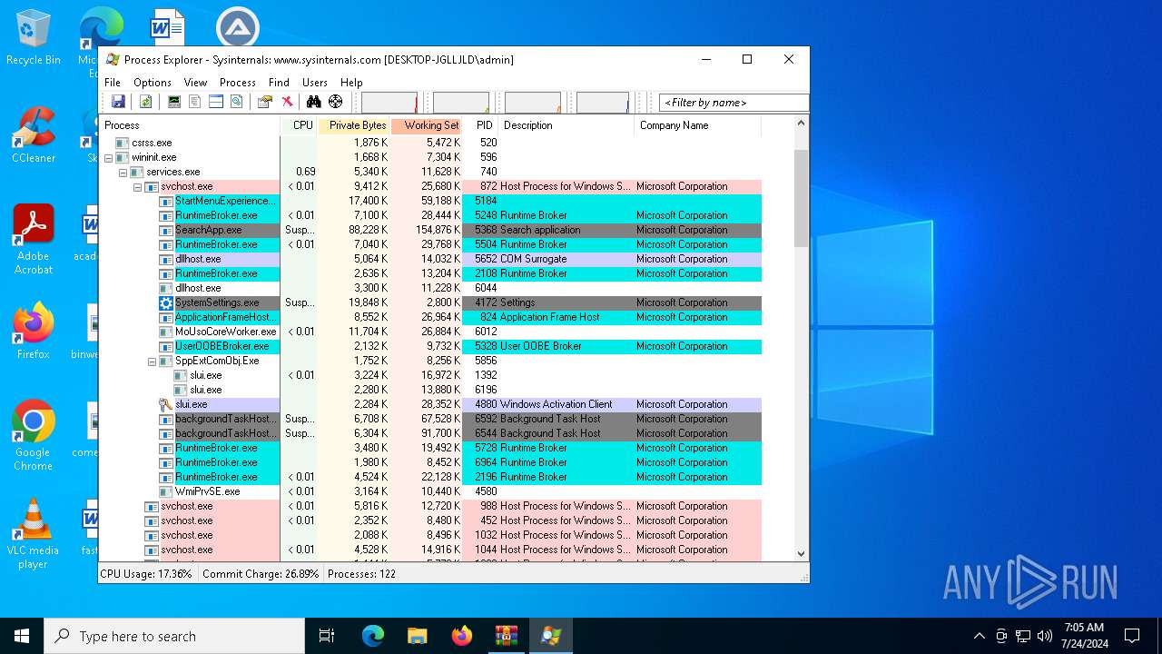Open the File menu

[113, 83]
